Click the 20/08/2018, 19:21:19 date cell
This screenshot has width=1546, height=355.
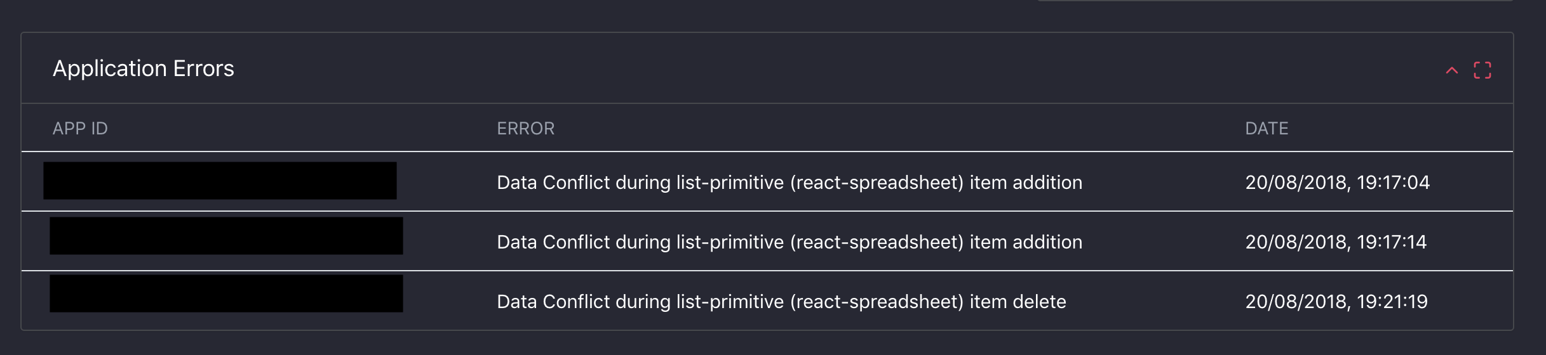[x=1336, y=302]
